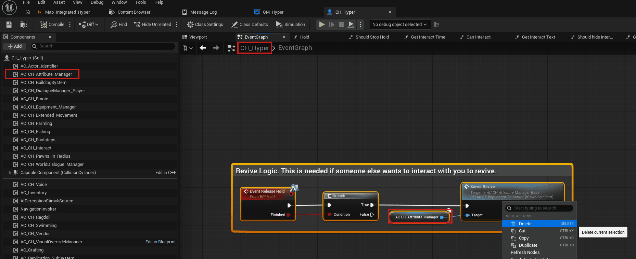Open the Window menu
Image resolution: width=636 pixels, height=259 pixels.
119,2
